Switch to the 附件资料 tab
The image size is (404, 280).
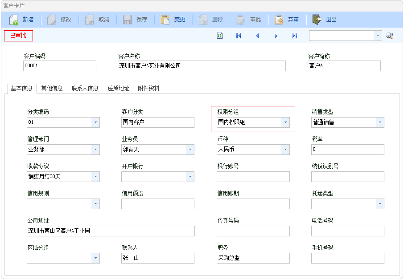click(148, 89)
